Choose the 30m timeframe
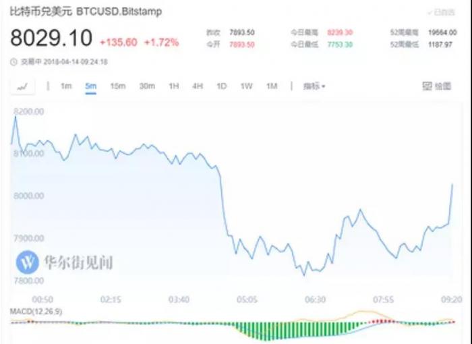 146,86
